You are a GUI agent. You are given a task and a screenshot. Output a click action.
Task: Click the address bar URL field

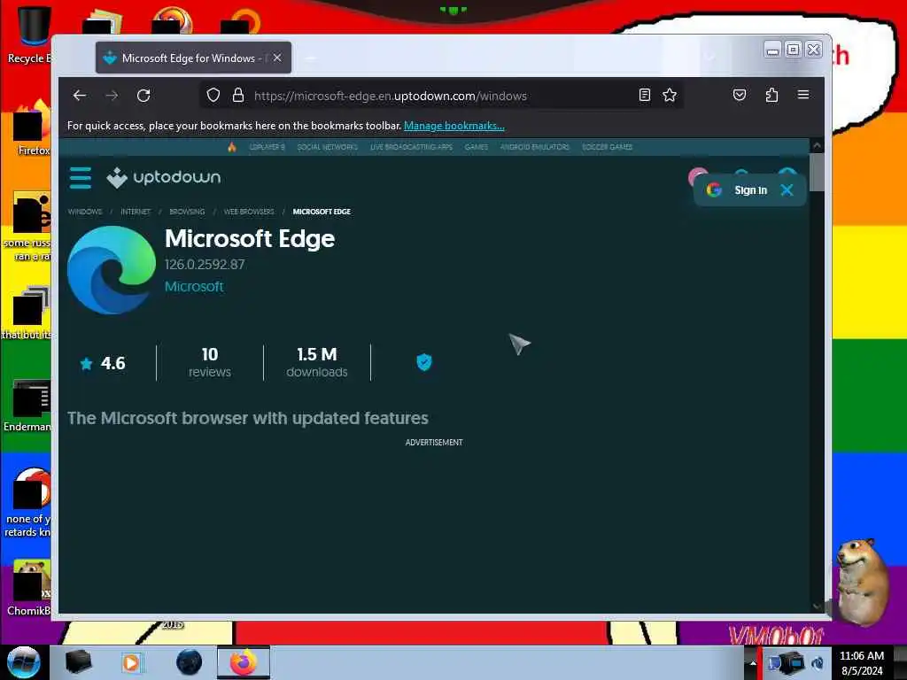(439, 96)
